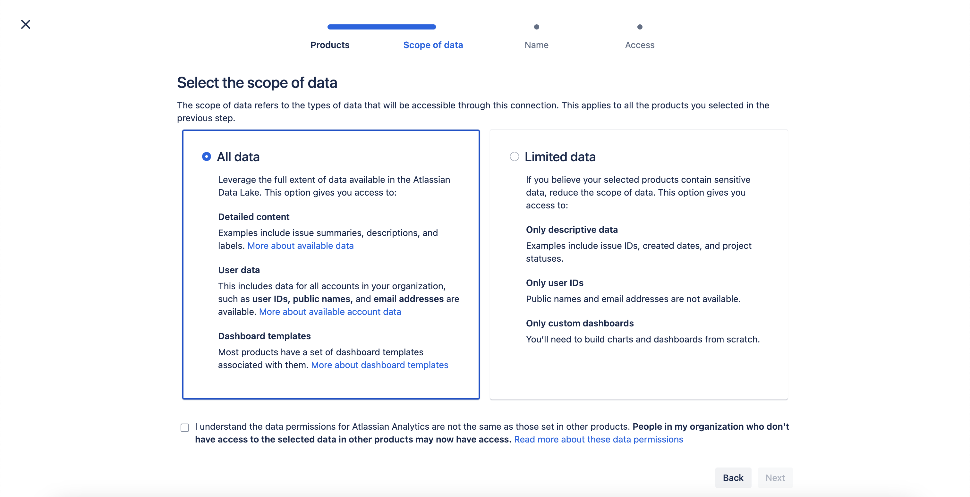Open Read more about these data permissions
The width and height of the screenshot is (970, 497).
tap(598, 439)
